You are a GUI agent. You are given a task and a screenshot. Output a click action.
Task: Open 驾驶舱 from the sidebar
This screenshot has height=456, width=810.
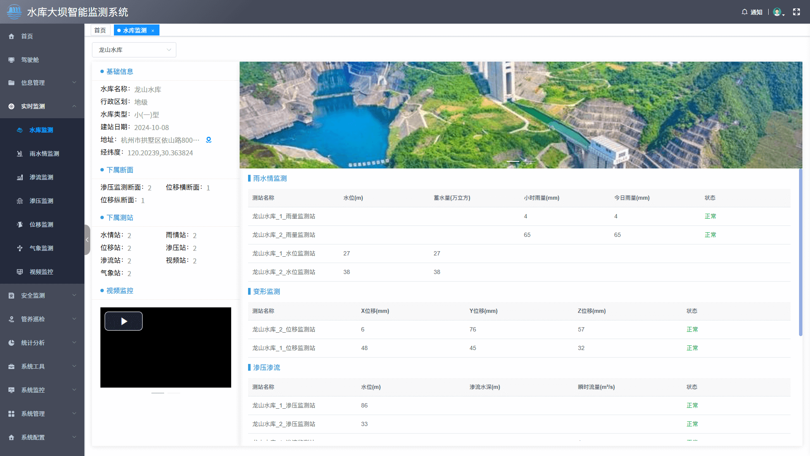pyautogui.click(x=30, y=60)
